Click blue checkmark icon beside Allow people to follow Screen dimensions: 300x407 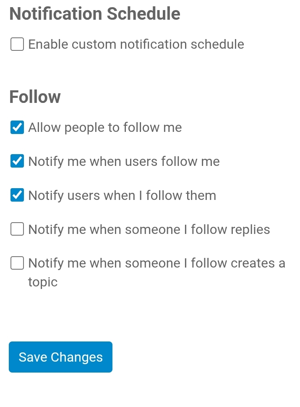click(17, 127)
